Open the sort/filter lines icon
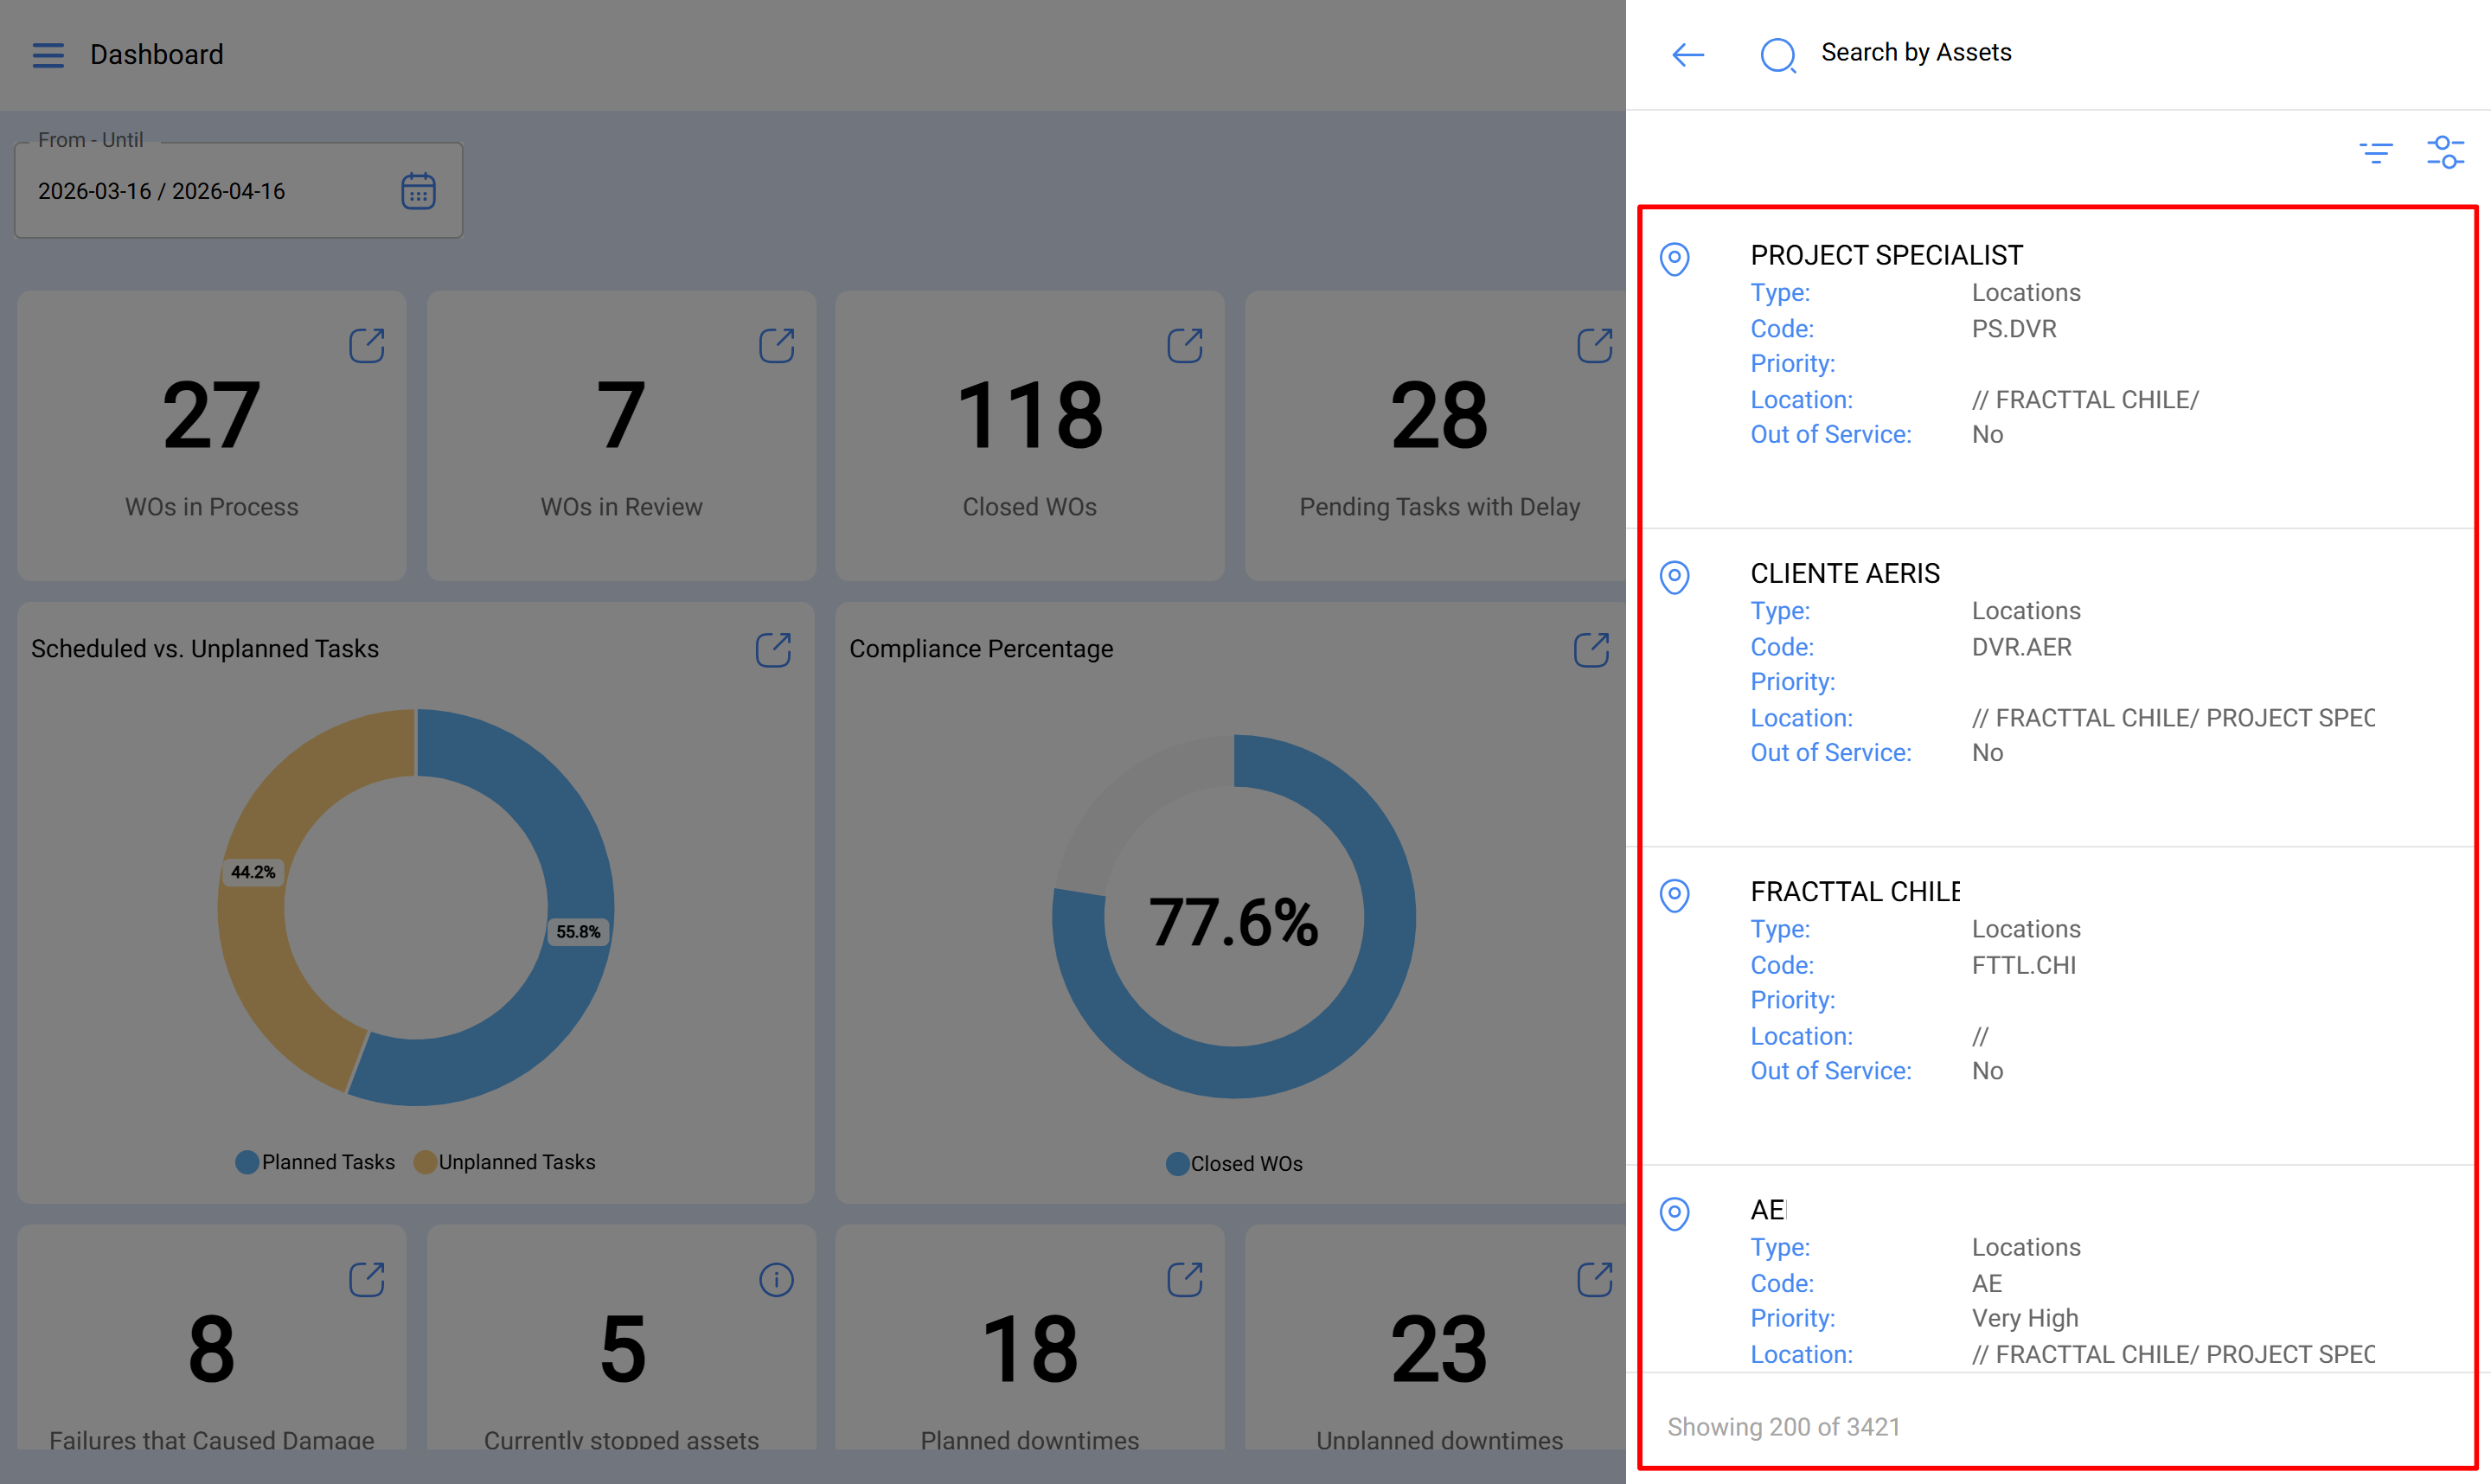 (x=2375, y=153)
